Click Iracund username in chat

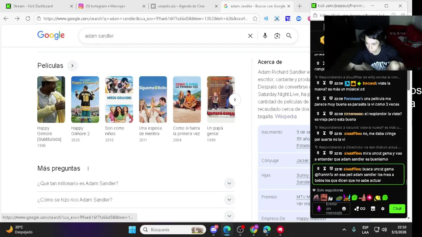coord(369,83)
